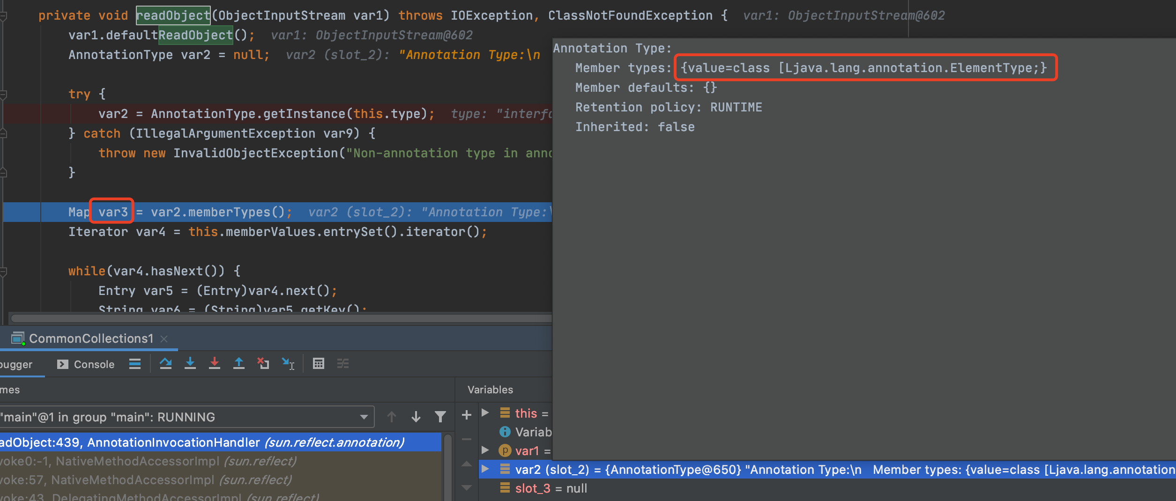Expand the 'this' variable node

[485, 413]
